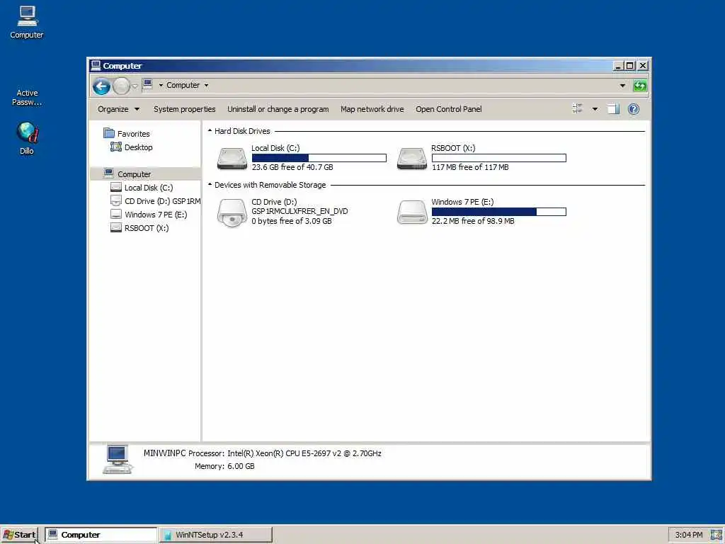Image resolution: width=725 pixels, height=544 pixels.
Task: Select Desktop under Favorites
Action: tap(138, 147)
